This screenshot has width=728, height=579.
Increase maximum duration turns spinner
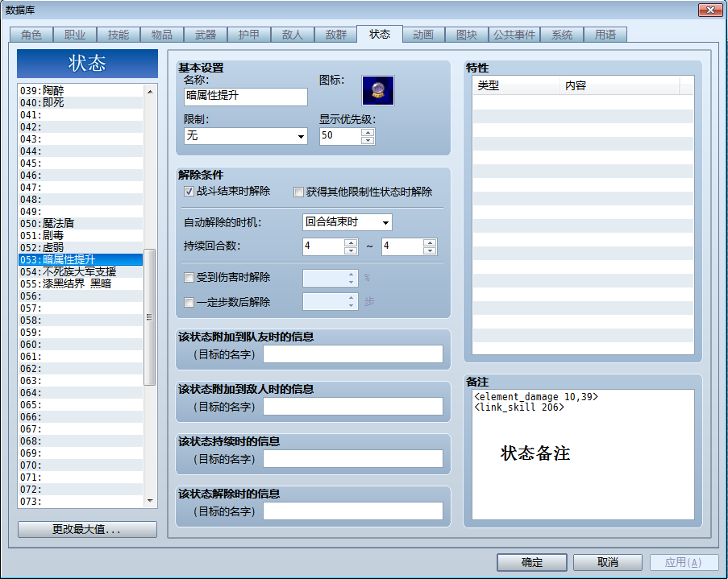tap(430, 242)
